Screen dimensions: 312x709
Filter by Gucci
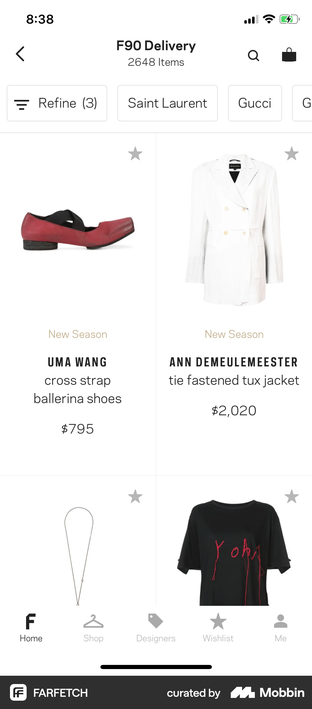[255, 103]
